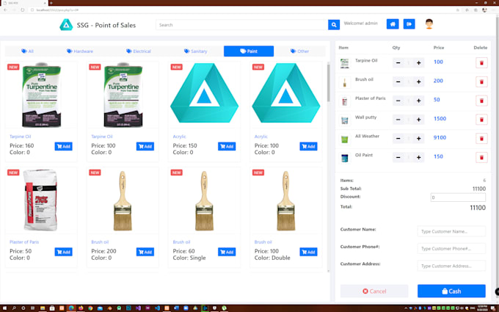
Task: Add Brush oil priced 200 to cart
Action: (145, 252)
